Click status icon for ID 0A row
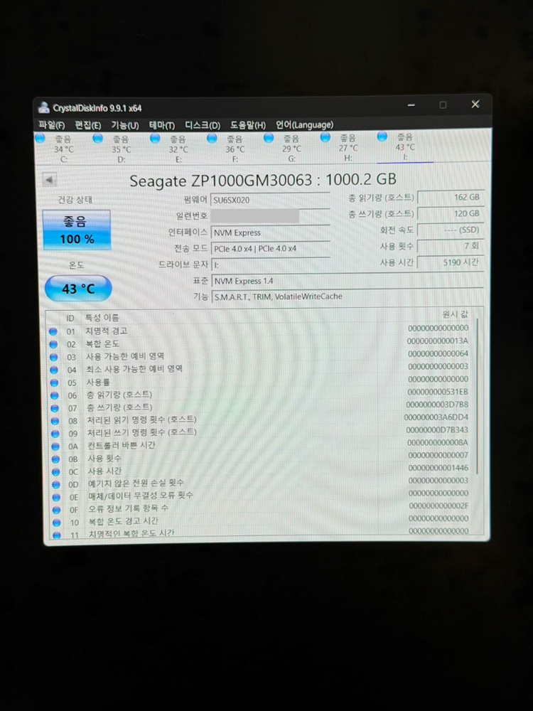 click(55, 447)
